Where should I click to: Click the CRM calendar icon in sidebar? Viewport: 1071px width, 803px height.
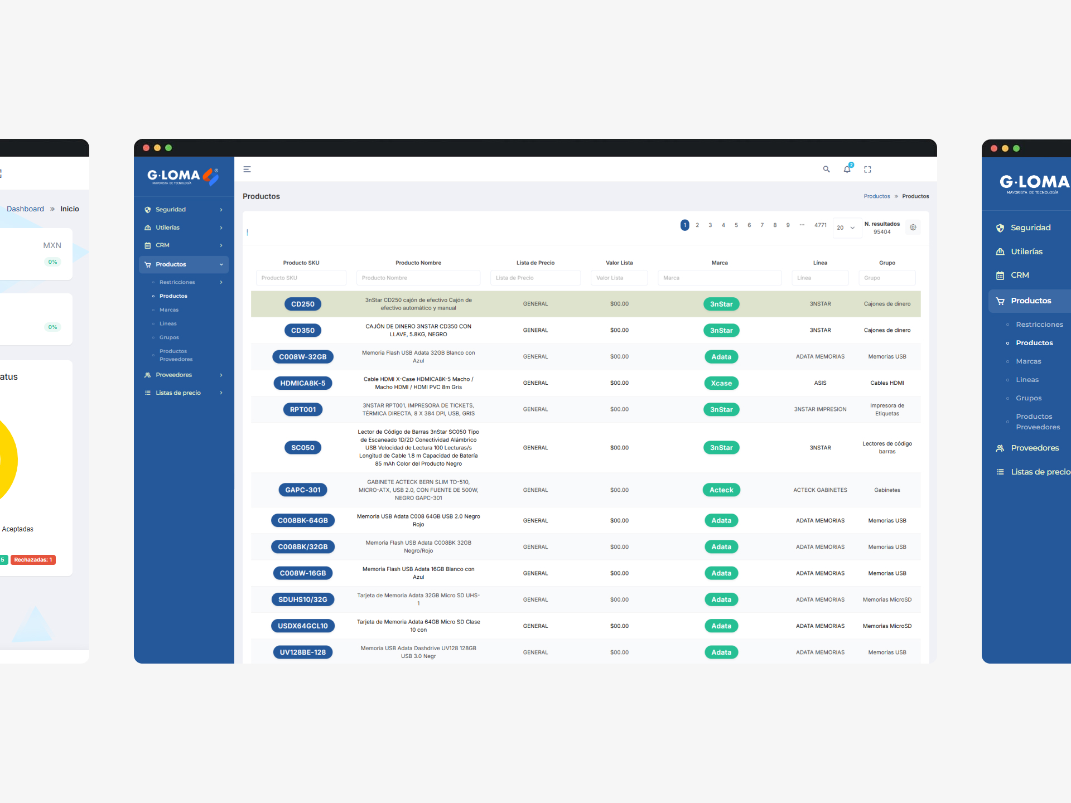tap(148, 245)
